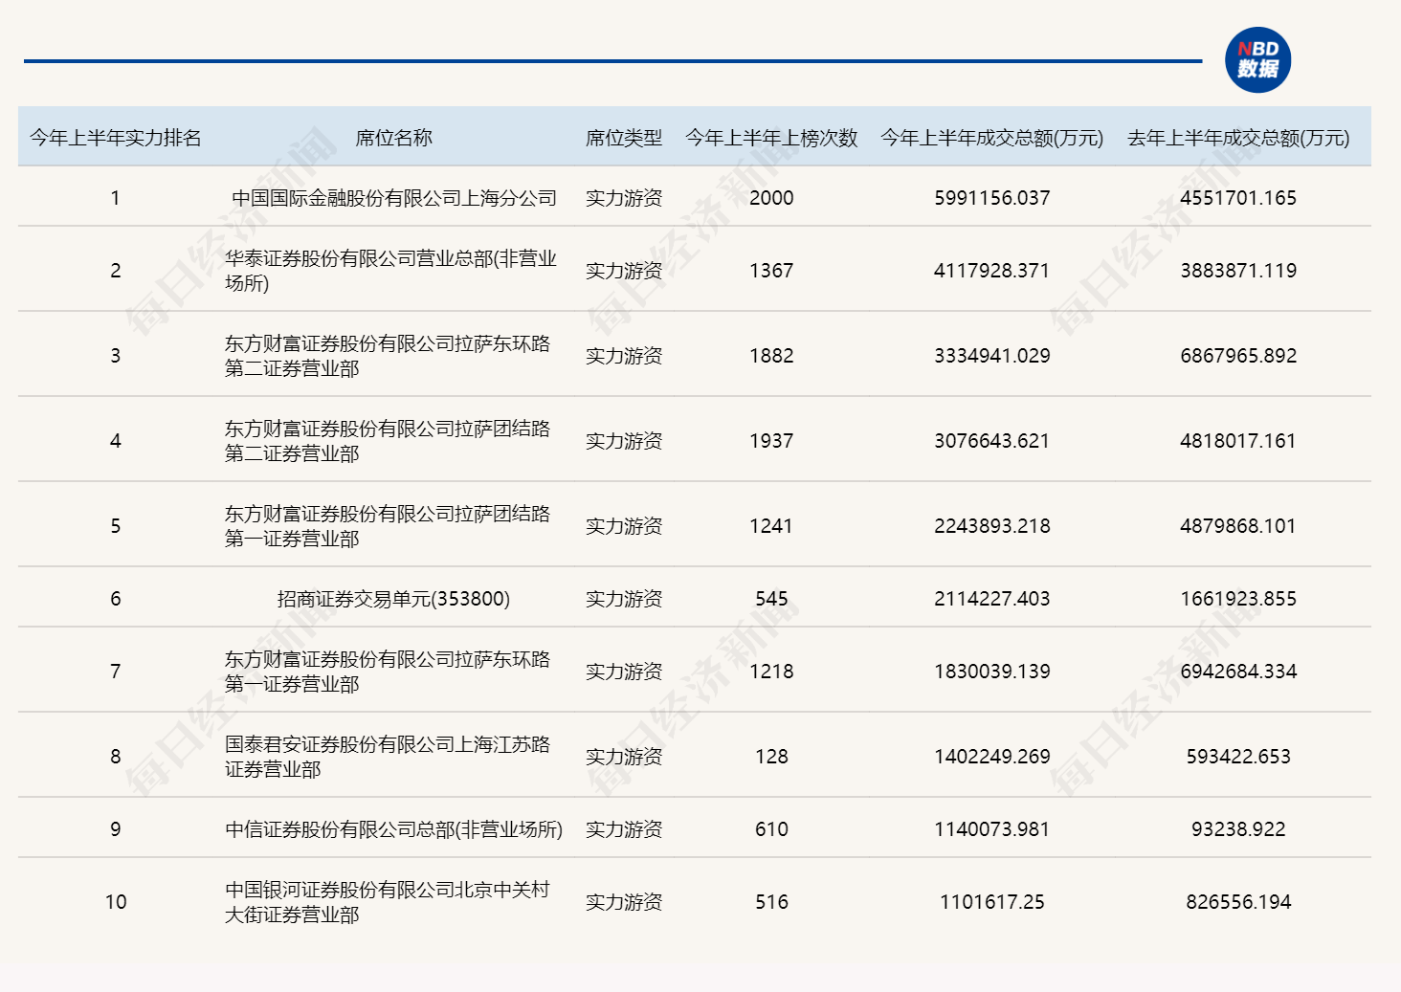Click the 席位名称 column header

click(x=393, y=138)
